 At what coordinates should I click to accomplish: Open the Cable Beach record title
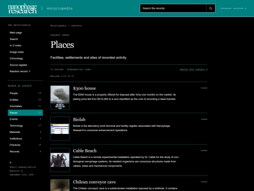tap(85, 151)
